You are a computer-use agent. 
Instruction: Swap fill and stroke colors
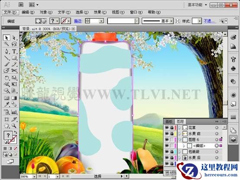tap(16, 132)
